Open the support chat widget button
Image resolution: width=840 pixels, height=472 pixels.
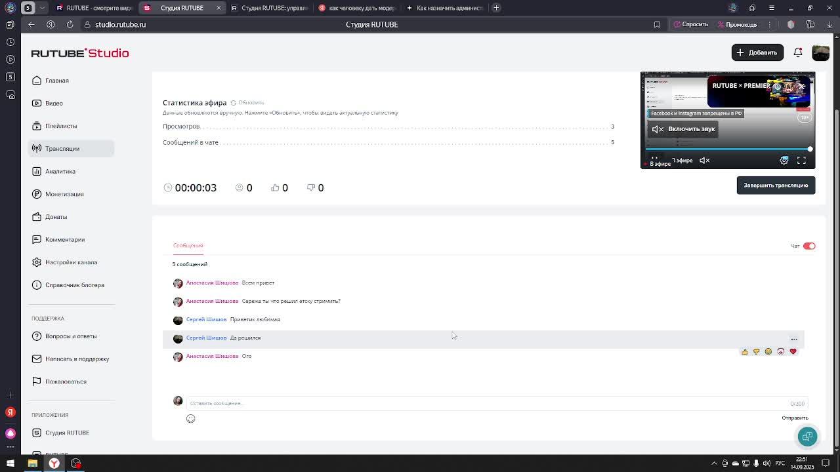807,437
